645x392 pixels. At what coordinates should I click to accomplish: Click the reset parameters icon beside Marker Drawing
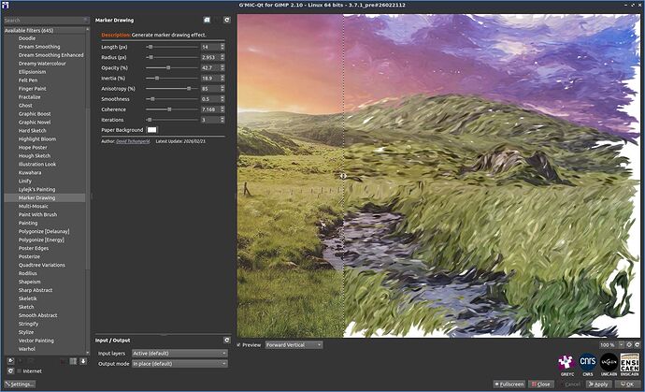[226, 19]
